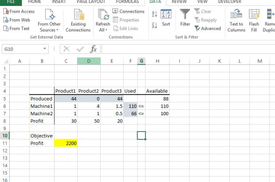Image resolution: width=275 pixels, height=182 pixels.
Task: Import data From Access
Action: pos(19,12)
